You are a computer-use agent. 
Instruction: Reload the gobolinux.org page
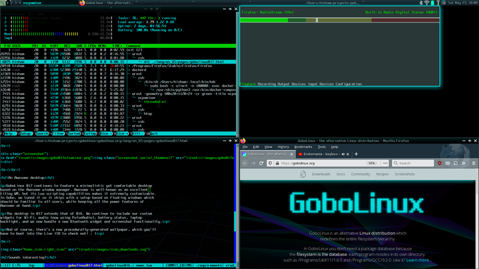pyautogui.click(x=261, y=163)
